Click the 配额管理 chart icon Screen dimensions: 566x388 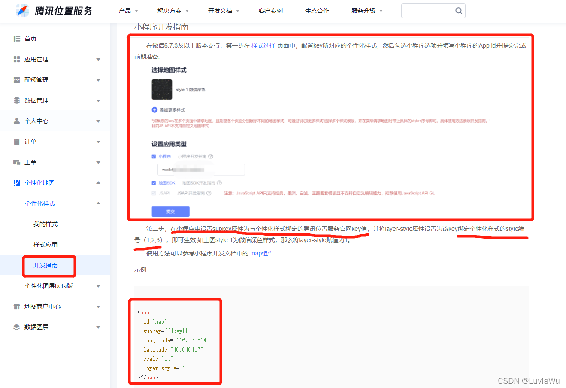(x=17, y=80)
